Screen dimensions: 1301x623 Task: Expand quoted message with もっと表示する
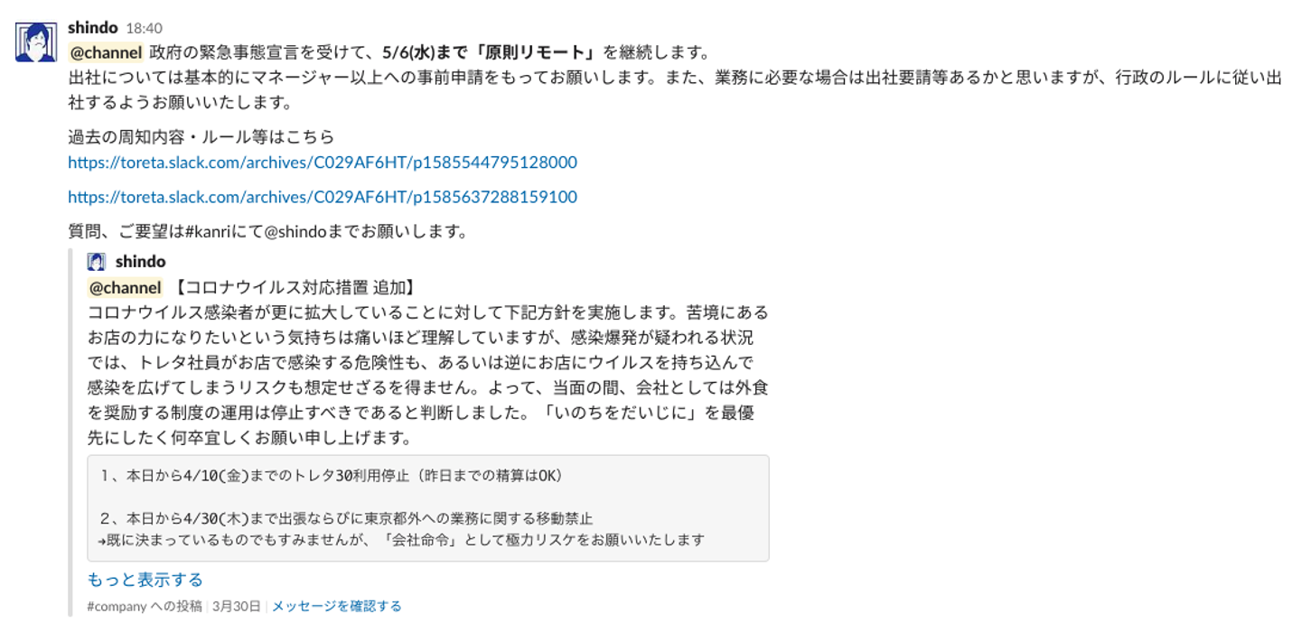[x=145, y=580]
